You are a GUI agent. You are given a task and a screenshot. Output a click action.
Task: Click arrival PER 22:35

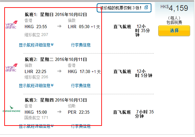point(79,112)
